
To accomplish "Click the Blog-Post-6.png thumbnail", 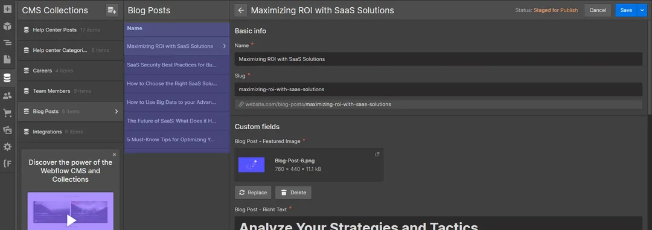I will (x=251, y=165).
